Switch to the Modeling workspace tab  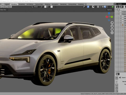[14, 4]
